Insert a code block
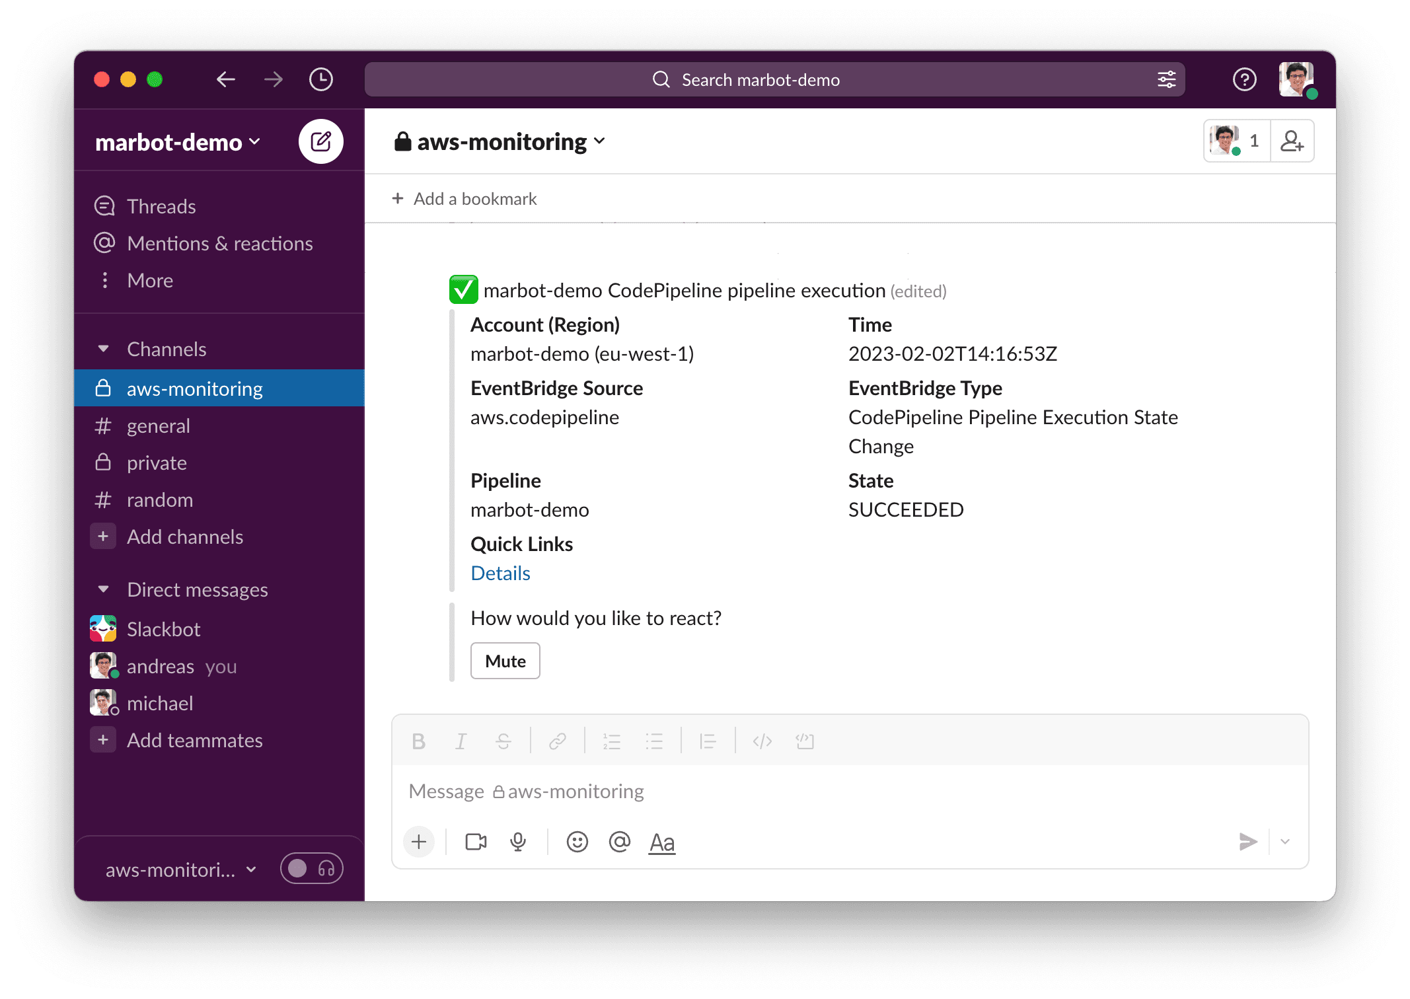 pyautogui.click(x=804, y=741)
